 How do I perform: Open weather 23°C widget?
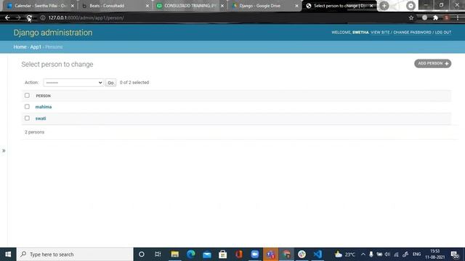[344, 254]
